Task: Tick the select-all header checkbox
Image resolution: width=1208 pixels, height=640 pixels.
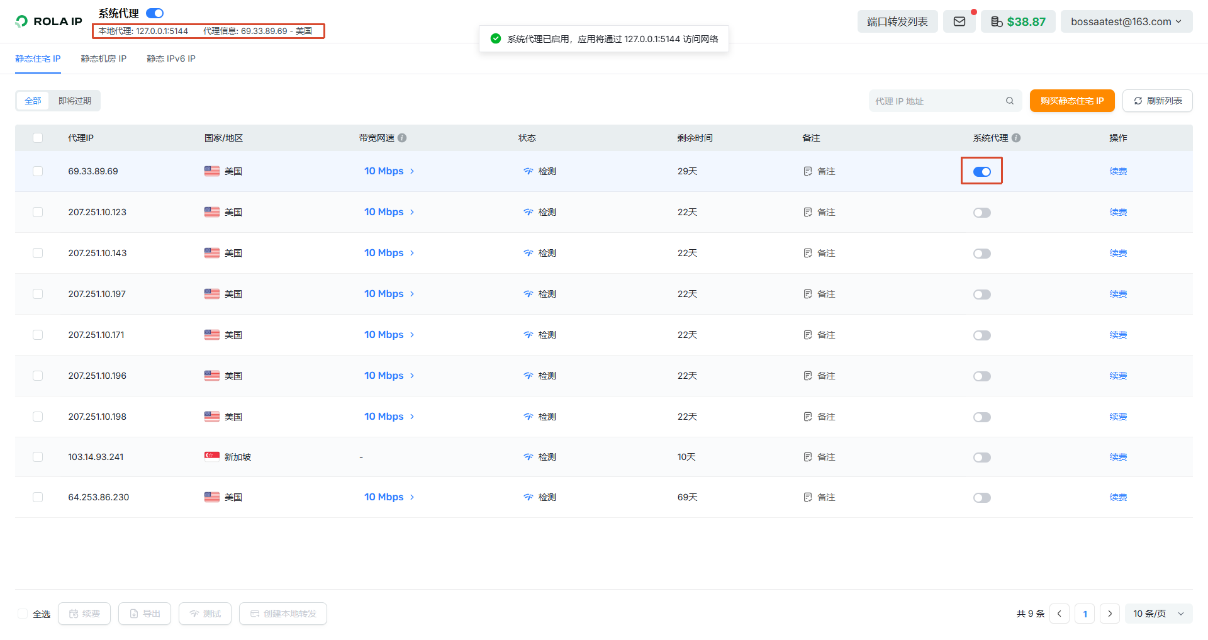Action: (x=38, y=138)
